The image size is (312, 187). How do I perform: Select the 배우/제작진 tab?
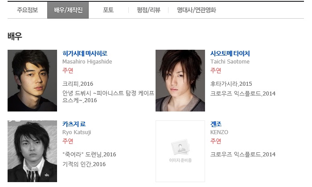point(68,10)
